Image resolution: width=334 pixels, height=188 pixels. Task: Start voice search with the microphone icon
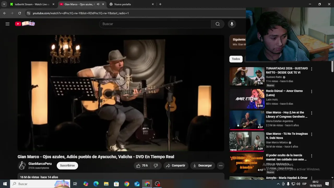coord(232,24)
